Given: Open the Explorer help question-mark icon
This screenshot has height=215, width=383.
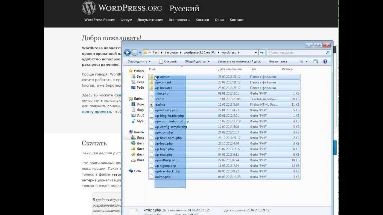Looking at the screenshot, I should coord(325,62).
